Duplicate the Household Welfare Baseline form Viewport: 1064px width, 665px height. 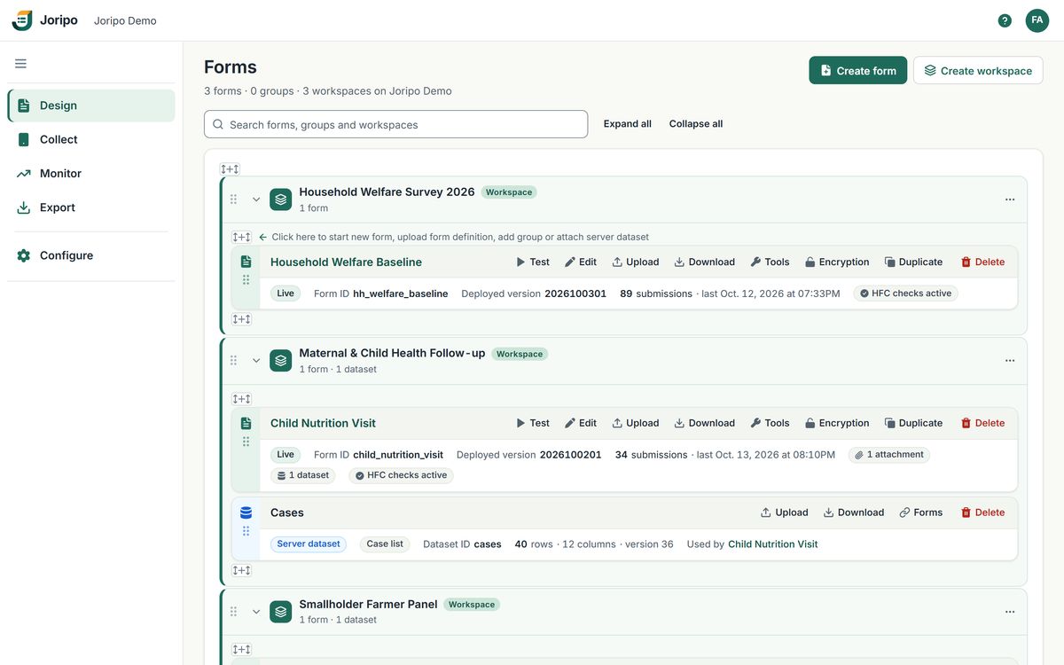pyautogui.click(x=913, y=262)
